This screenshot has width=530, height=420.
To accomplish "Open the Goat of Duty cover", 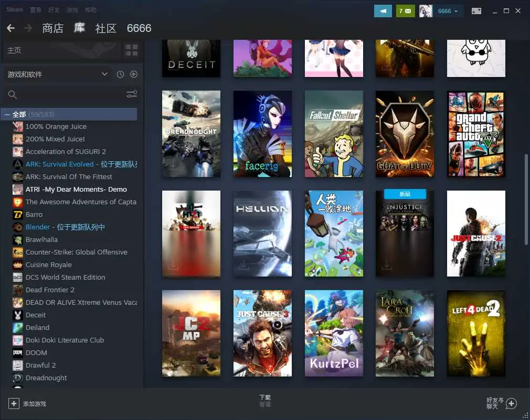I will [x=405, y=134].
